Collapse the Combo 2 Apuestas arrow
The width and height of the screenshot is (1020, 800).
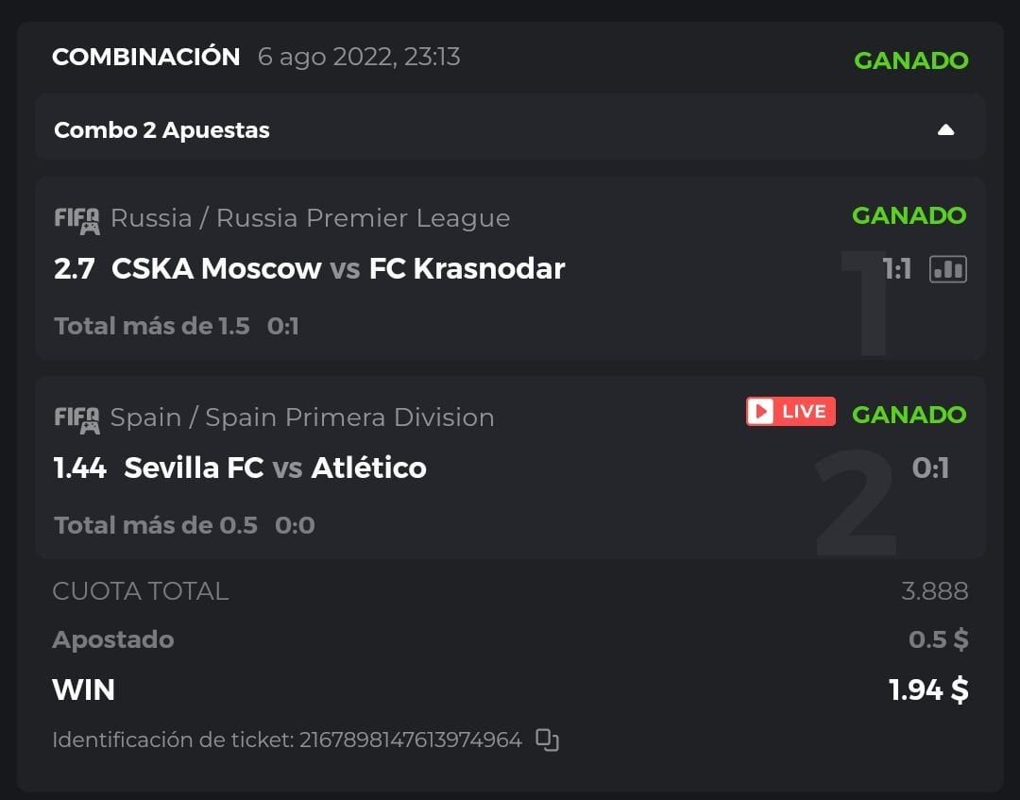(x=945, y=130)
